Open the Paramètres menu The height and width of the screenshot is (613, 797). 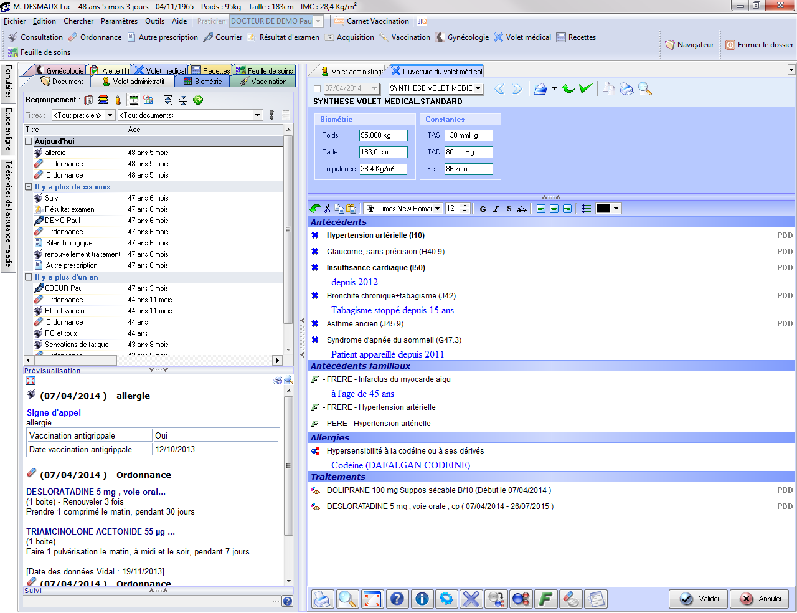click(119, 21)
